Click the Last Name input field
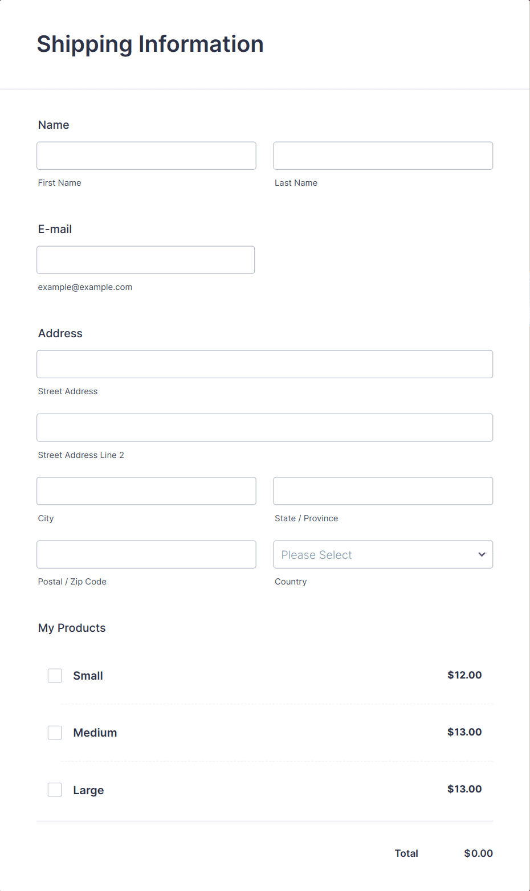This screenshot has height=891, width=530. 383,156
